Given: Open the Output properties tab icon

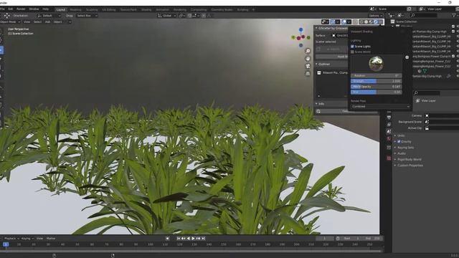Looking at the screenshot, I should coord(389,118).
